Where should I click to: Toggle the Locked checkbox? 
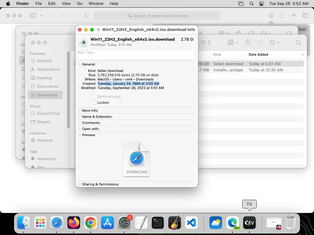(x=94, y=103)
